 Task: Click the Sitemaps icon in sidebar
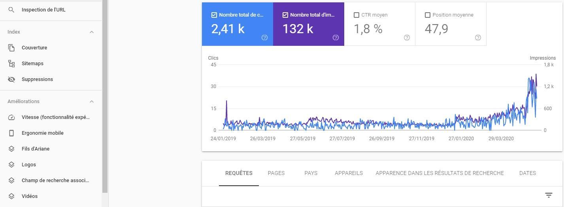11,64
